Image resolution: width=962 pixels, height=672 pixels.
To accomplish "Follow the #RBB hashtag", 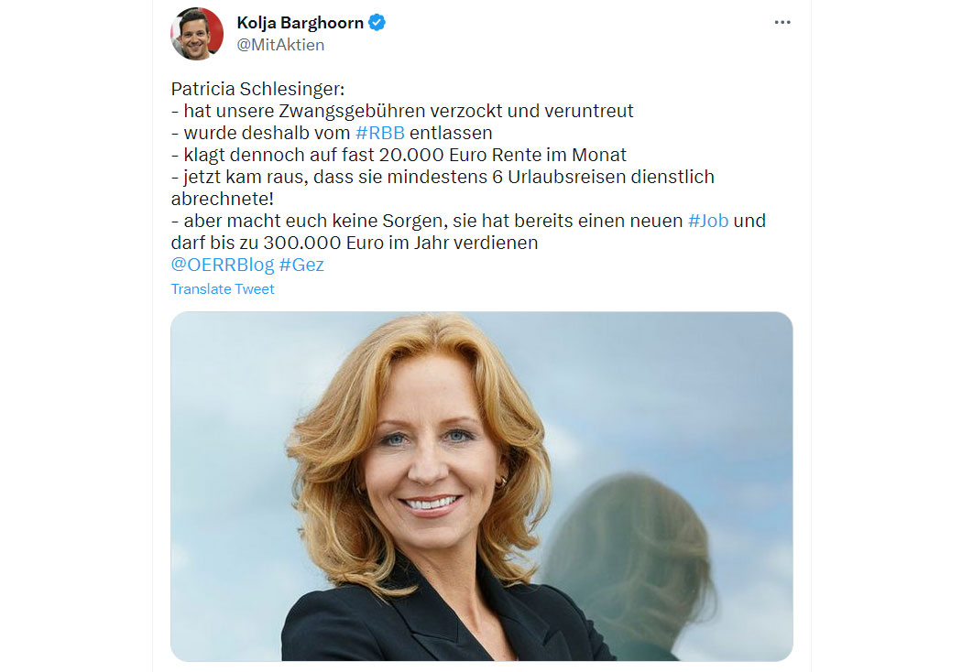I will (x=380, y=133).
